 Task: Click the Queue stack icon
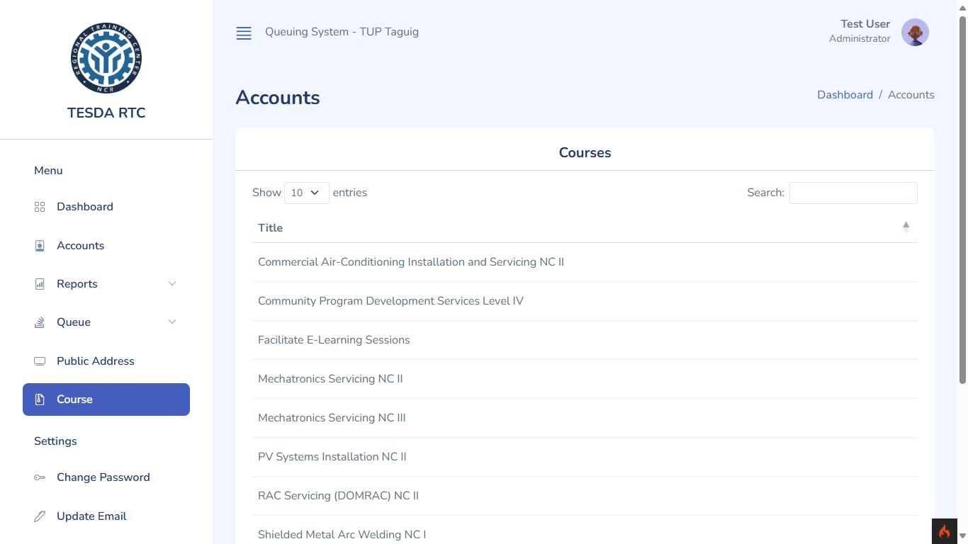click(40, 322)
